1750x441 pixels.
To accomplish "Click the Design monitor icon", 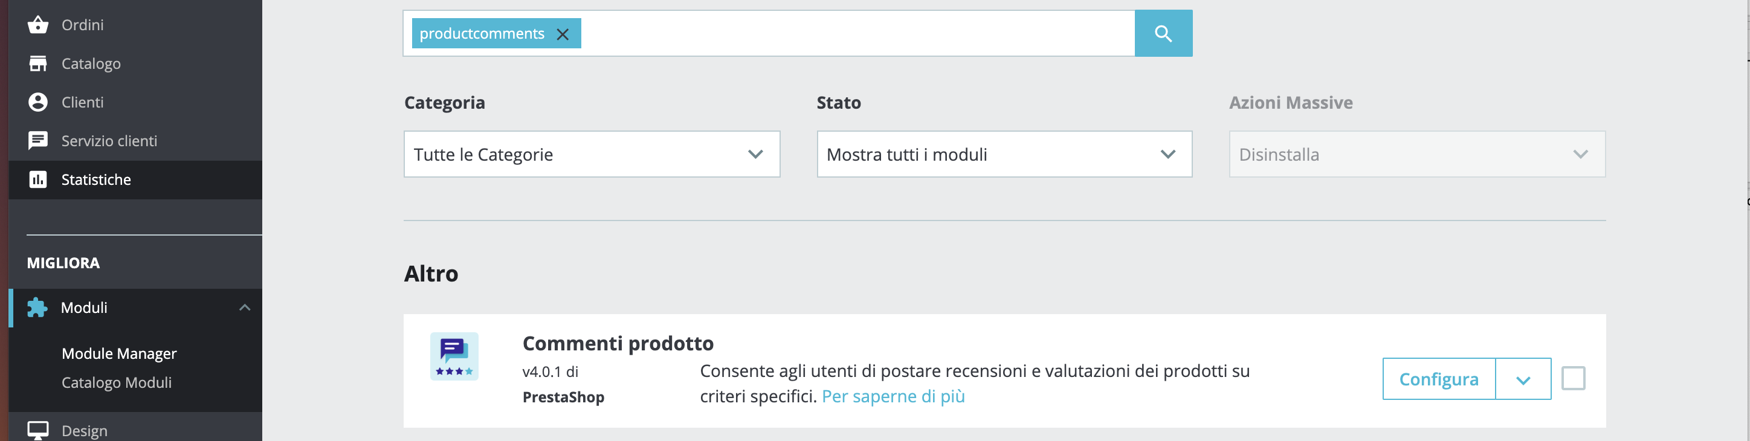I will [x=38, y=430].
